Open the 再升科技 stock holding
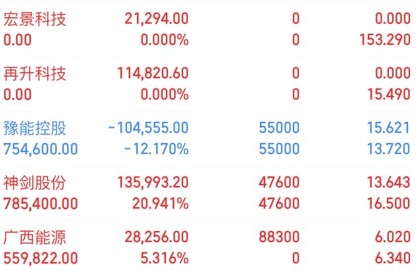 tap(206, 84)
